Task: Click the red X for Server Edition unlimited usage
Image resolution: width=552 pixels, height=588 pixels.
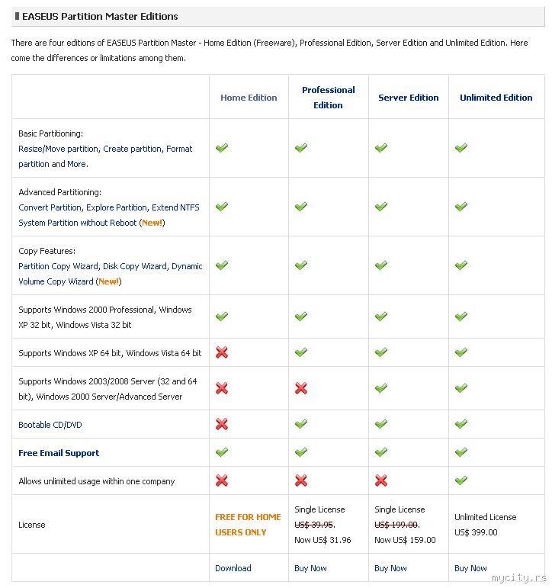Action: pos(381,480)
